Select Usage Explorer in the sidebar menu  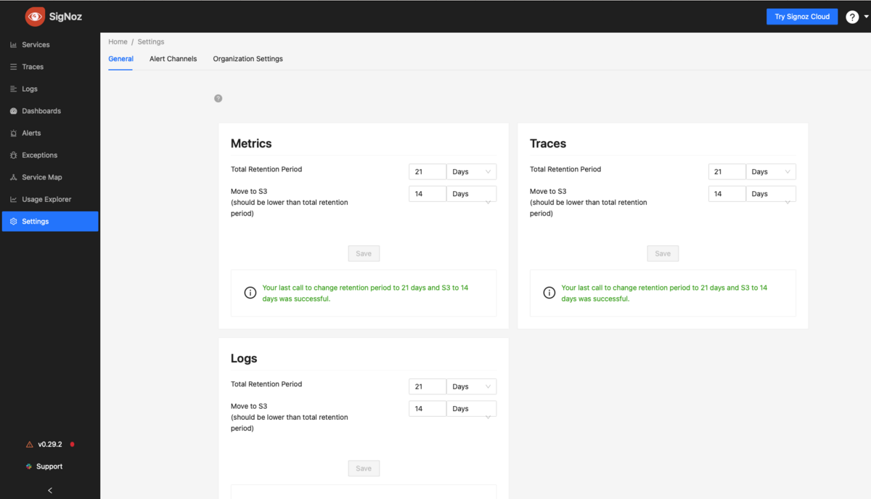(x=50, y=200)
